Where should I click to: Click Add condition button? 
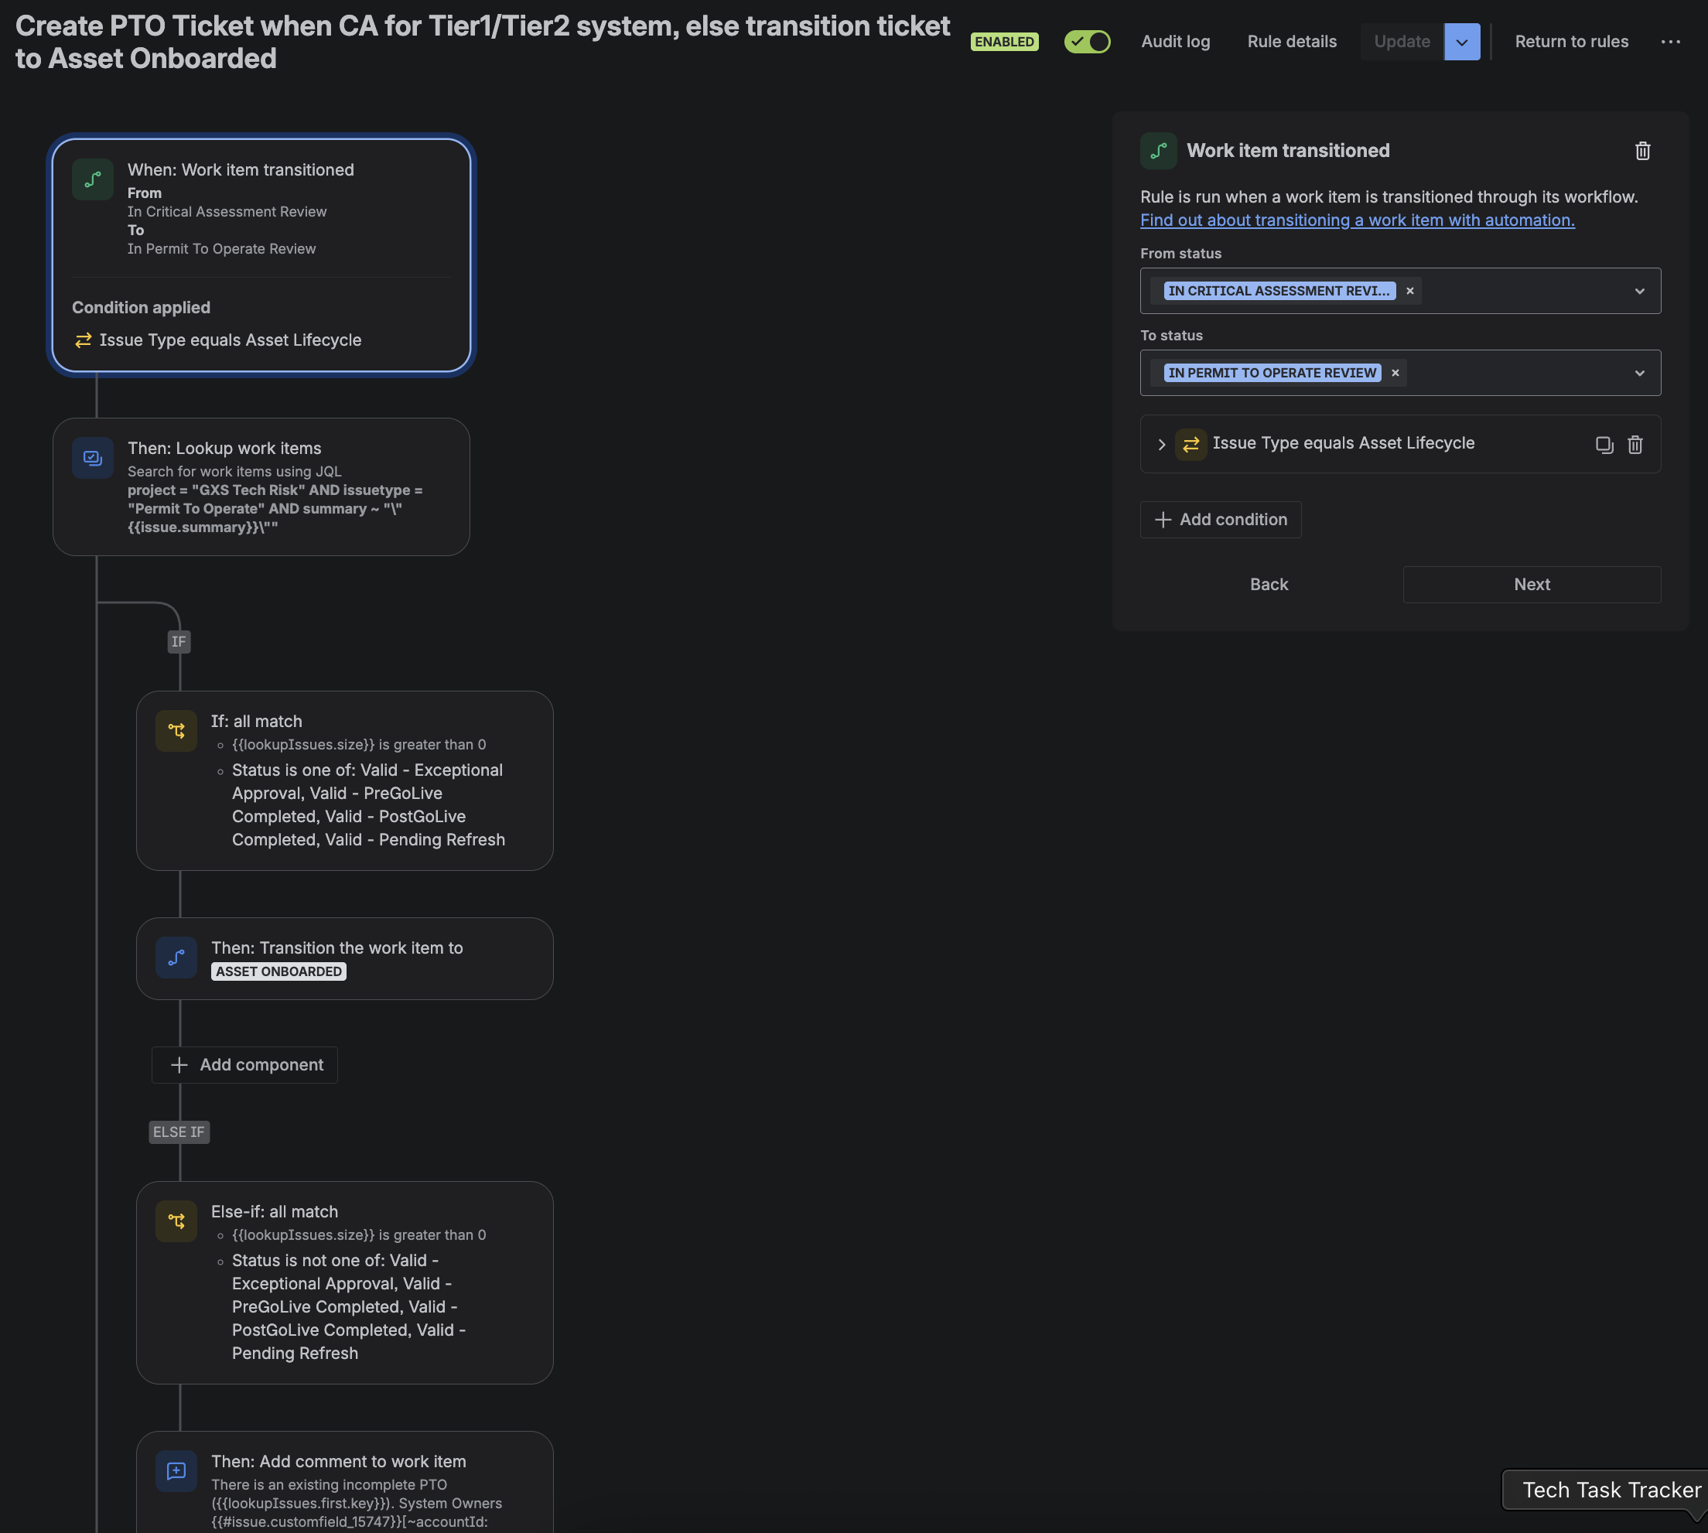[1221, 520]
